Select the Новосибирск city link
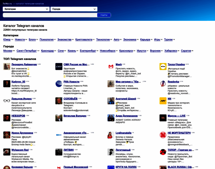 (x=107, y=51)
